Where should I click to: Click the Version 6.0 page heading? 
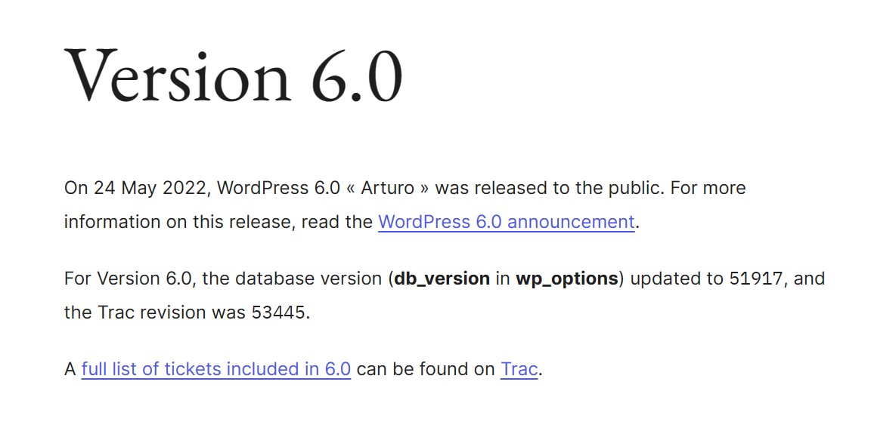[x=234, y=76]
